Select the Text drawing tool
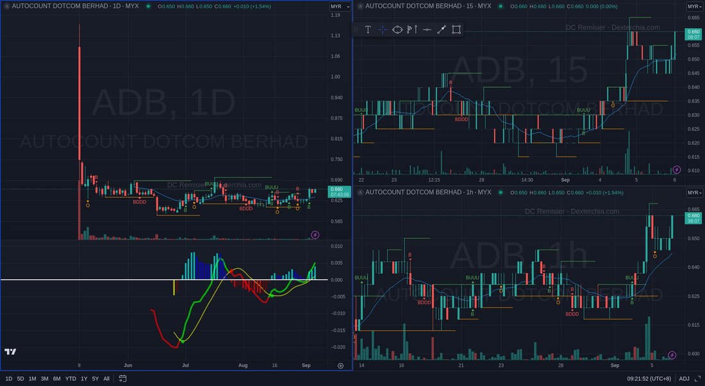Image resolution: width=705 pixels, height=386 pixels. point(368,29)
